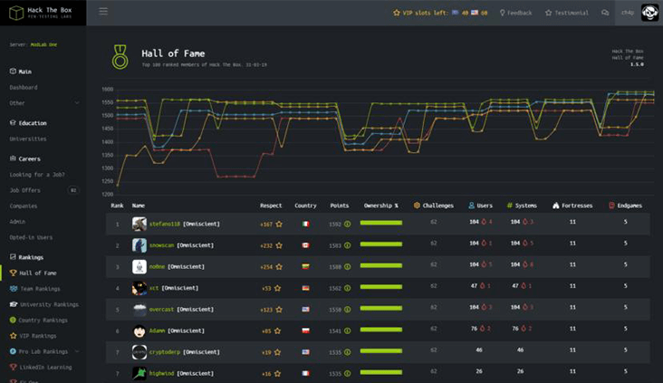Screen dimensions: 663x383
Task: Click the Team Rankings icon
Action: click(x=13, y=289)
